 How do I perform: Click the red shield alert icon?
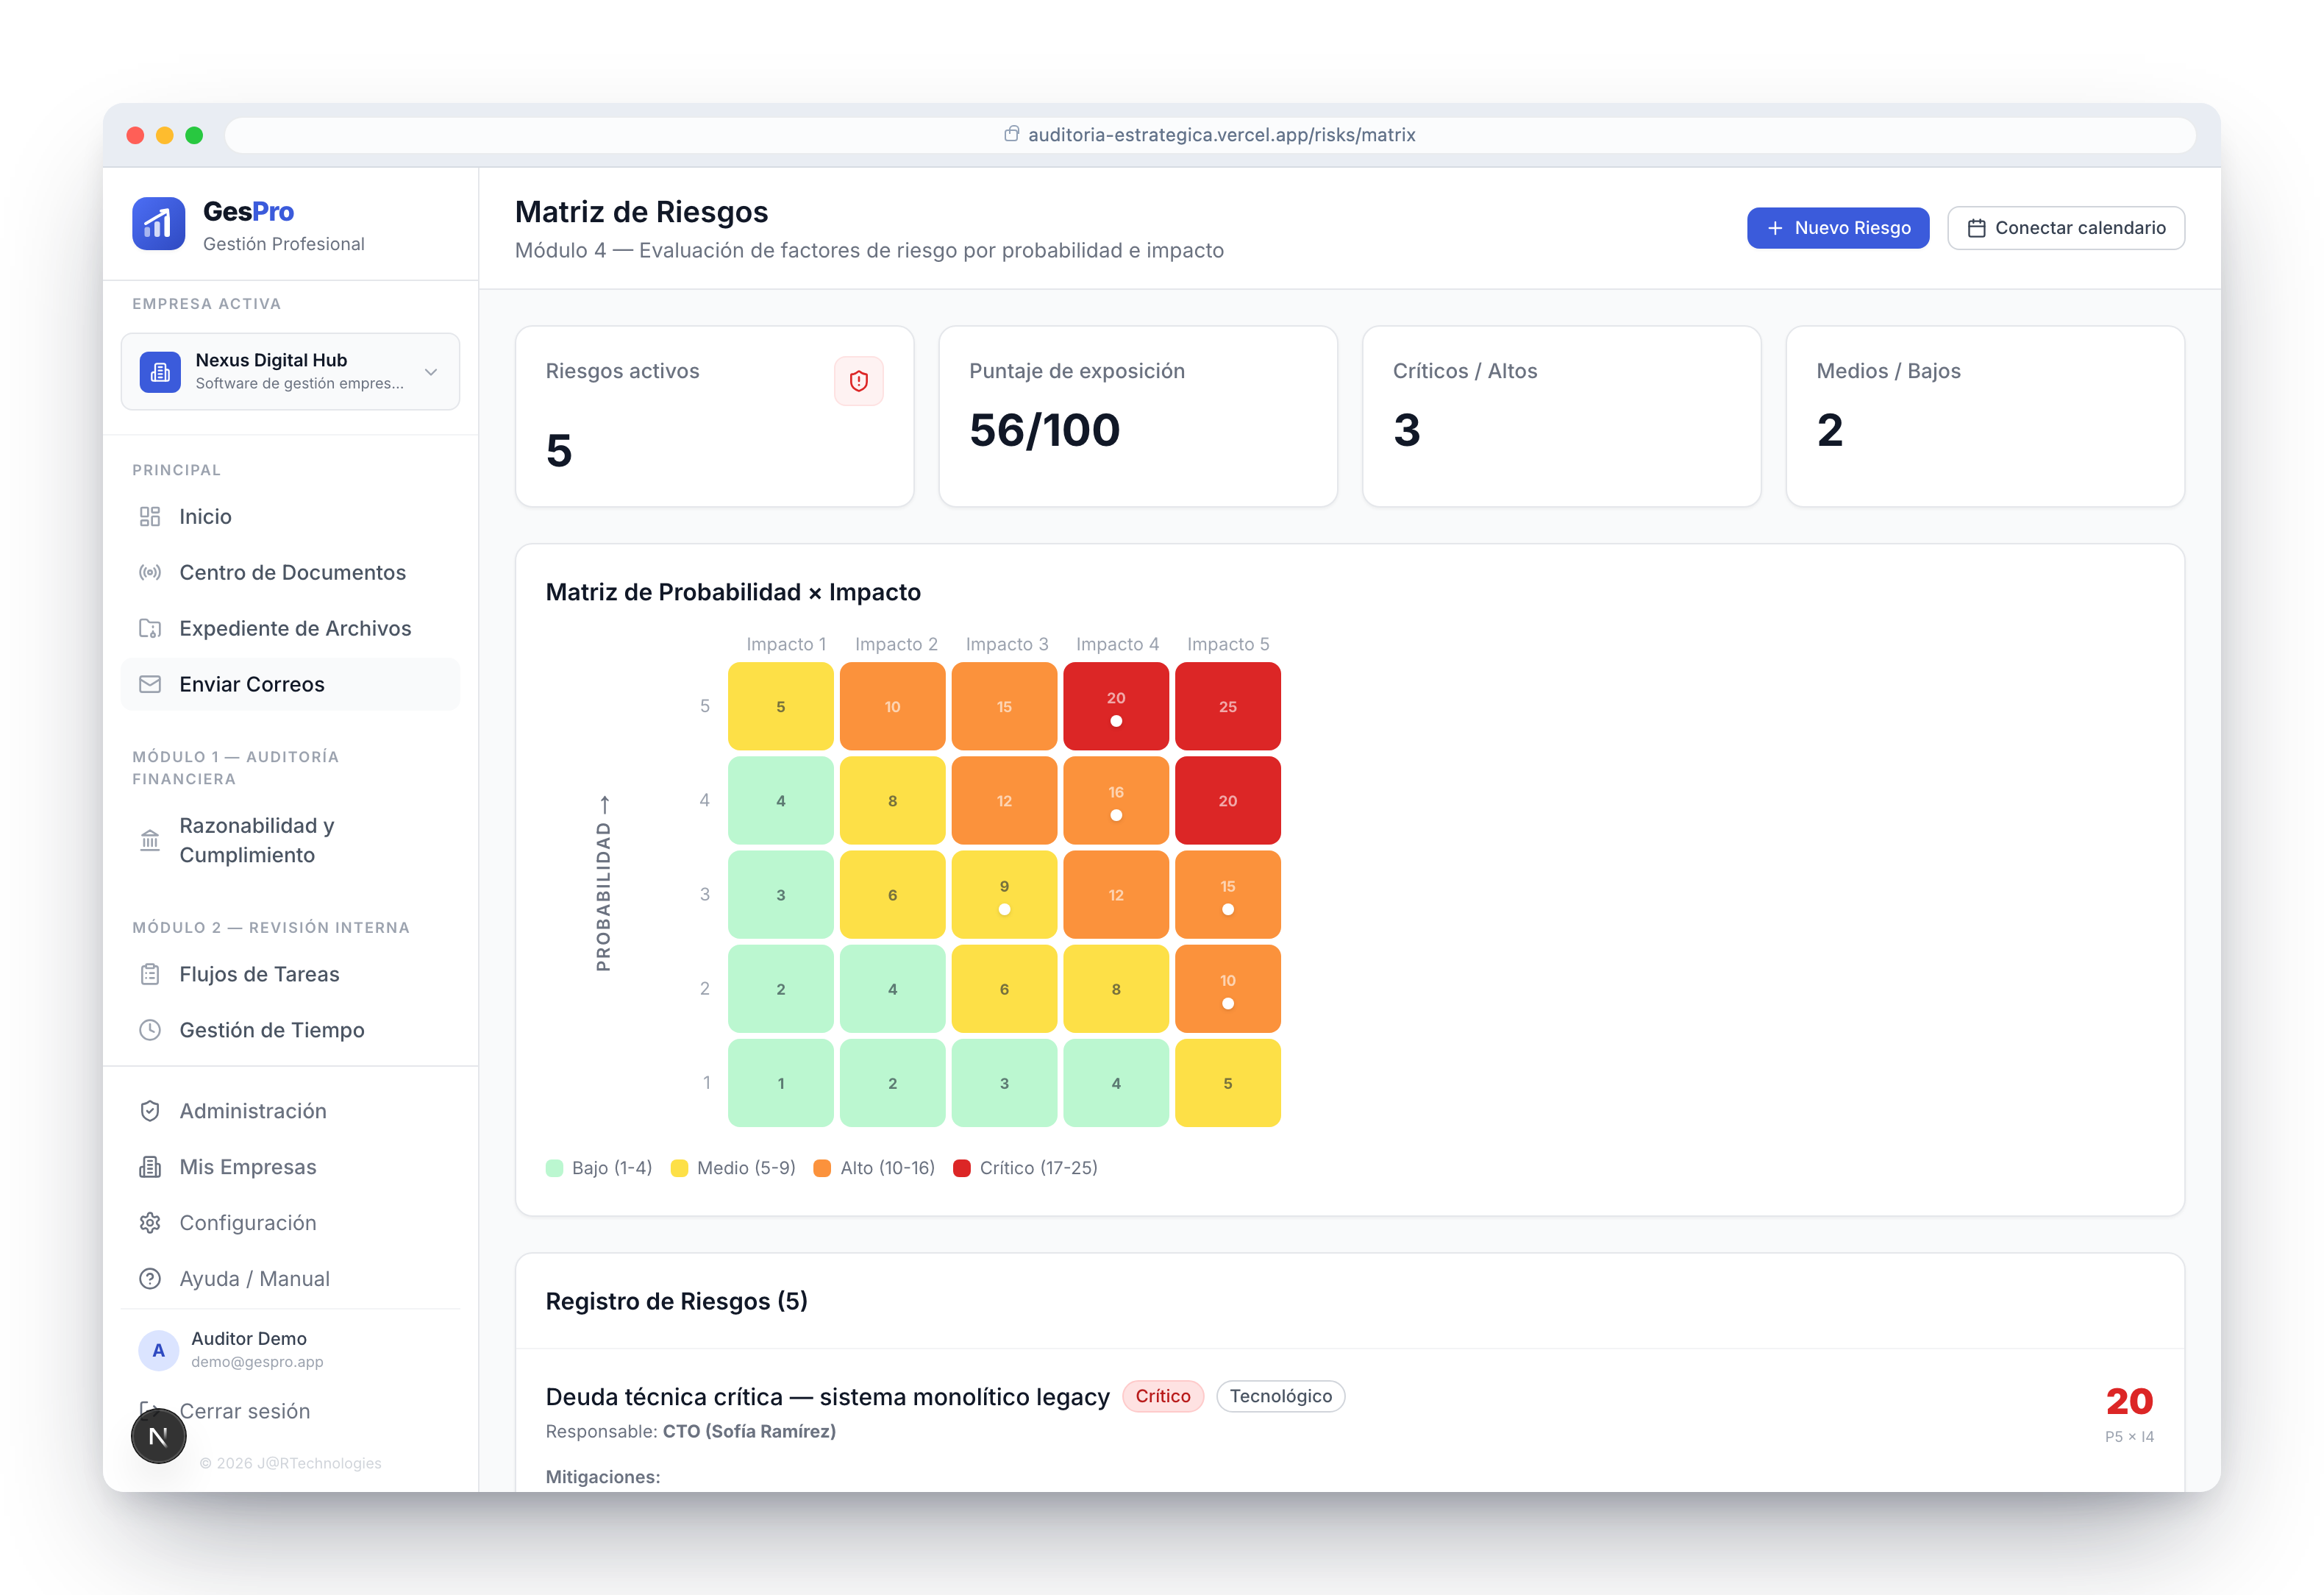pyautogui.click(x=859, y=381)
